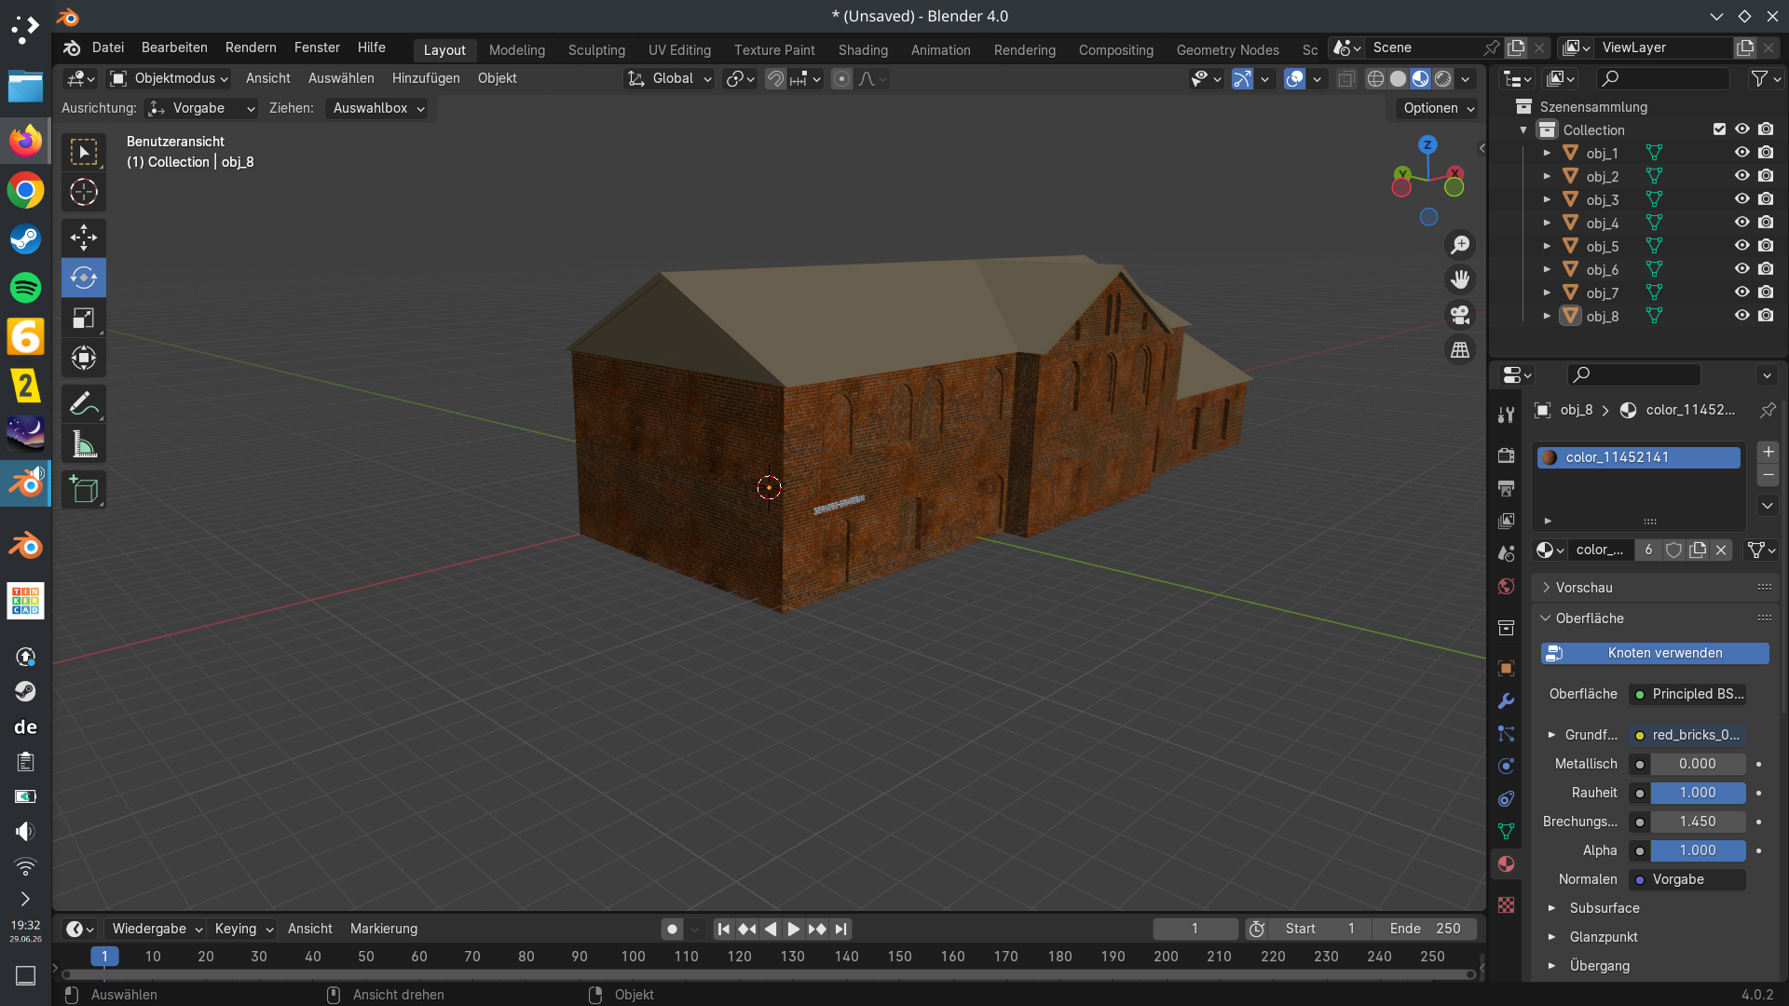Toggle fake user shield for material
Screen dimensions: 1789x1006
point(1673,550)
